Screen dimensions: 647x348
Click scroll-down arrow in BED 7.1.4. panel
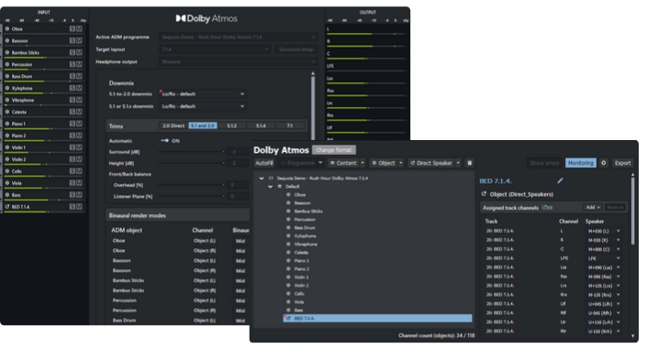click(x=633, y=336)
